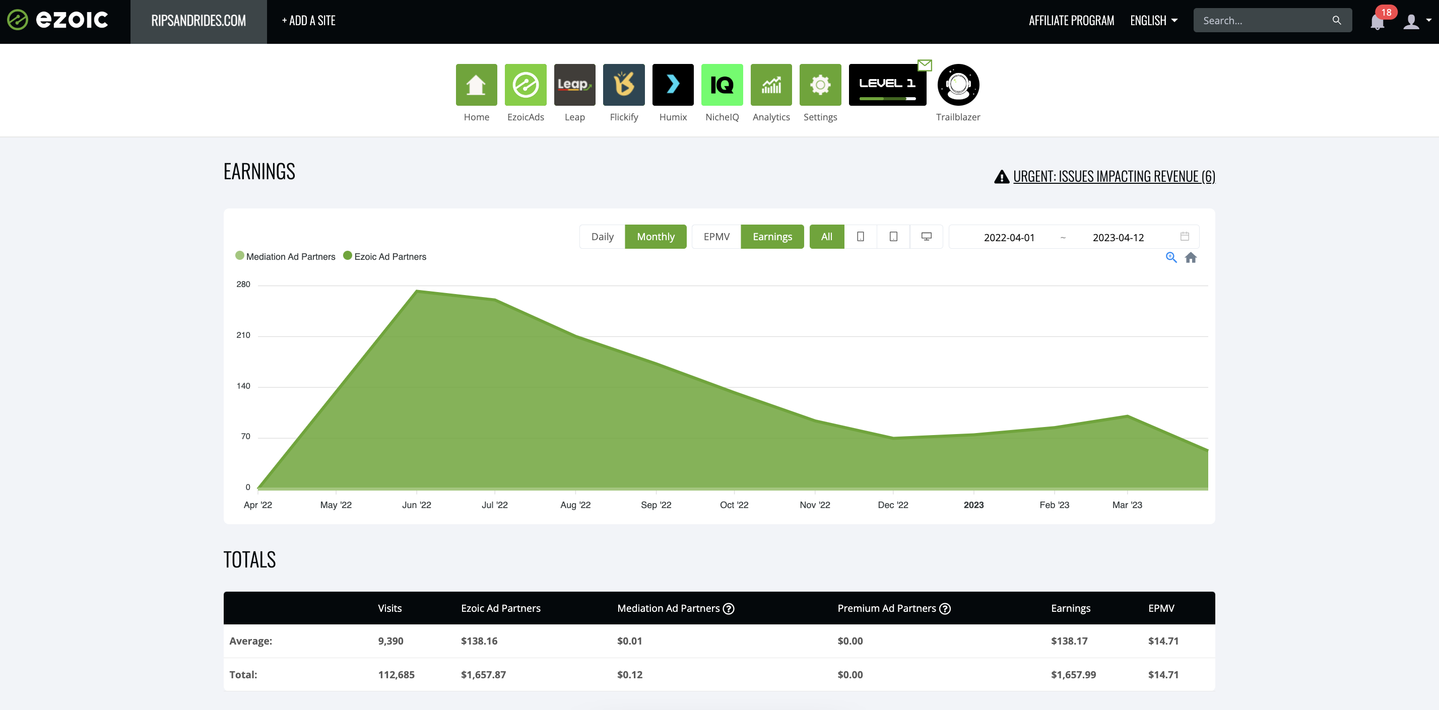Click average visits value 9,390

[390, 641]
